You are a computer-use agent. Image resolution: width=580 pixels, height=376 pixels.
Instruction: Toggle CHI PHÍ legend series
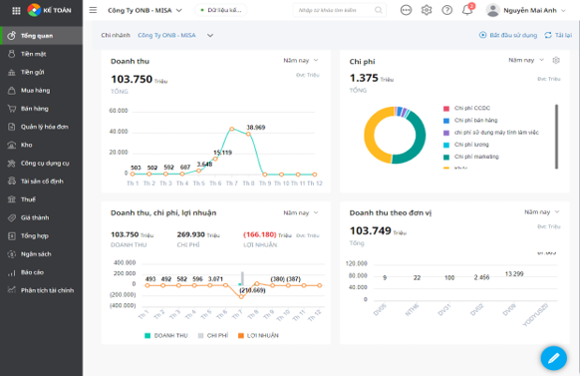pos(213,336)
